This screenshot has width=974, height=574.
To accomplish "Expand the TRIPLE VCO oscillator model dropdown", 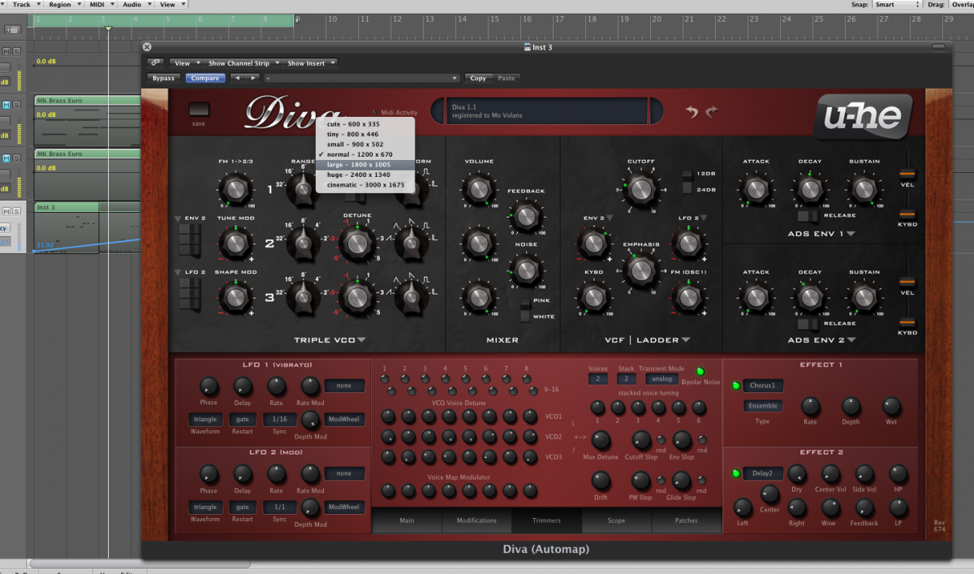I will (x=361, y=340).
